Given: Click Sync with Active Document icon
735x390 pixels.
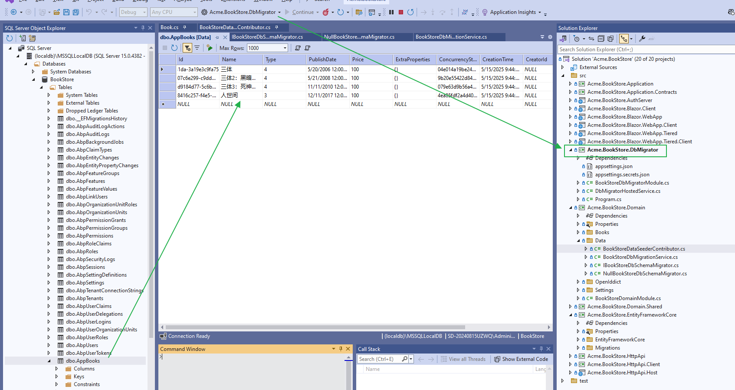Looking at the screenshot, I should [x=591, y=39].
